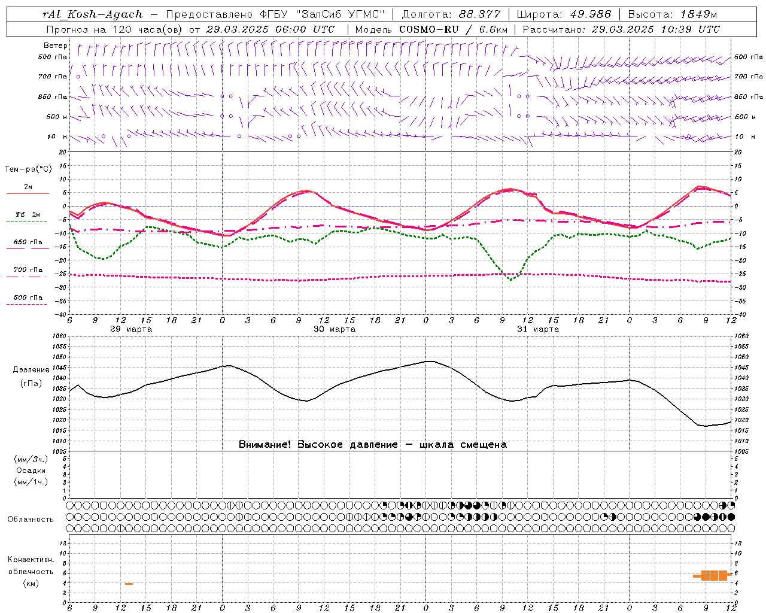Click the 'Широта: 49.986' value

(x=564, y=14)
